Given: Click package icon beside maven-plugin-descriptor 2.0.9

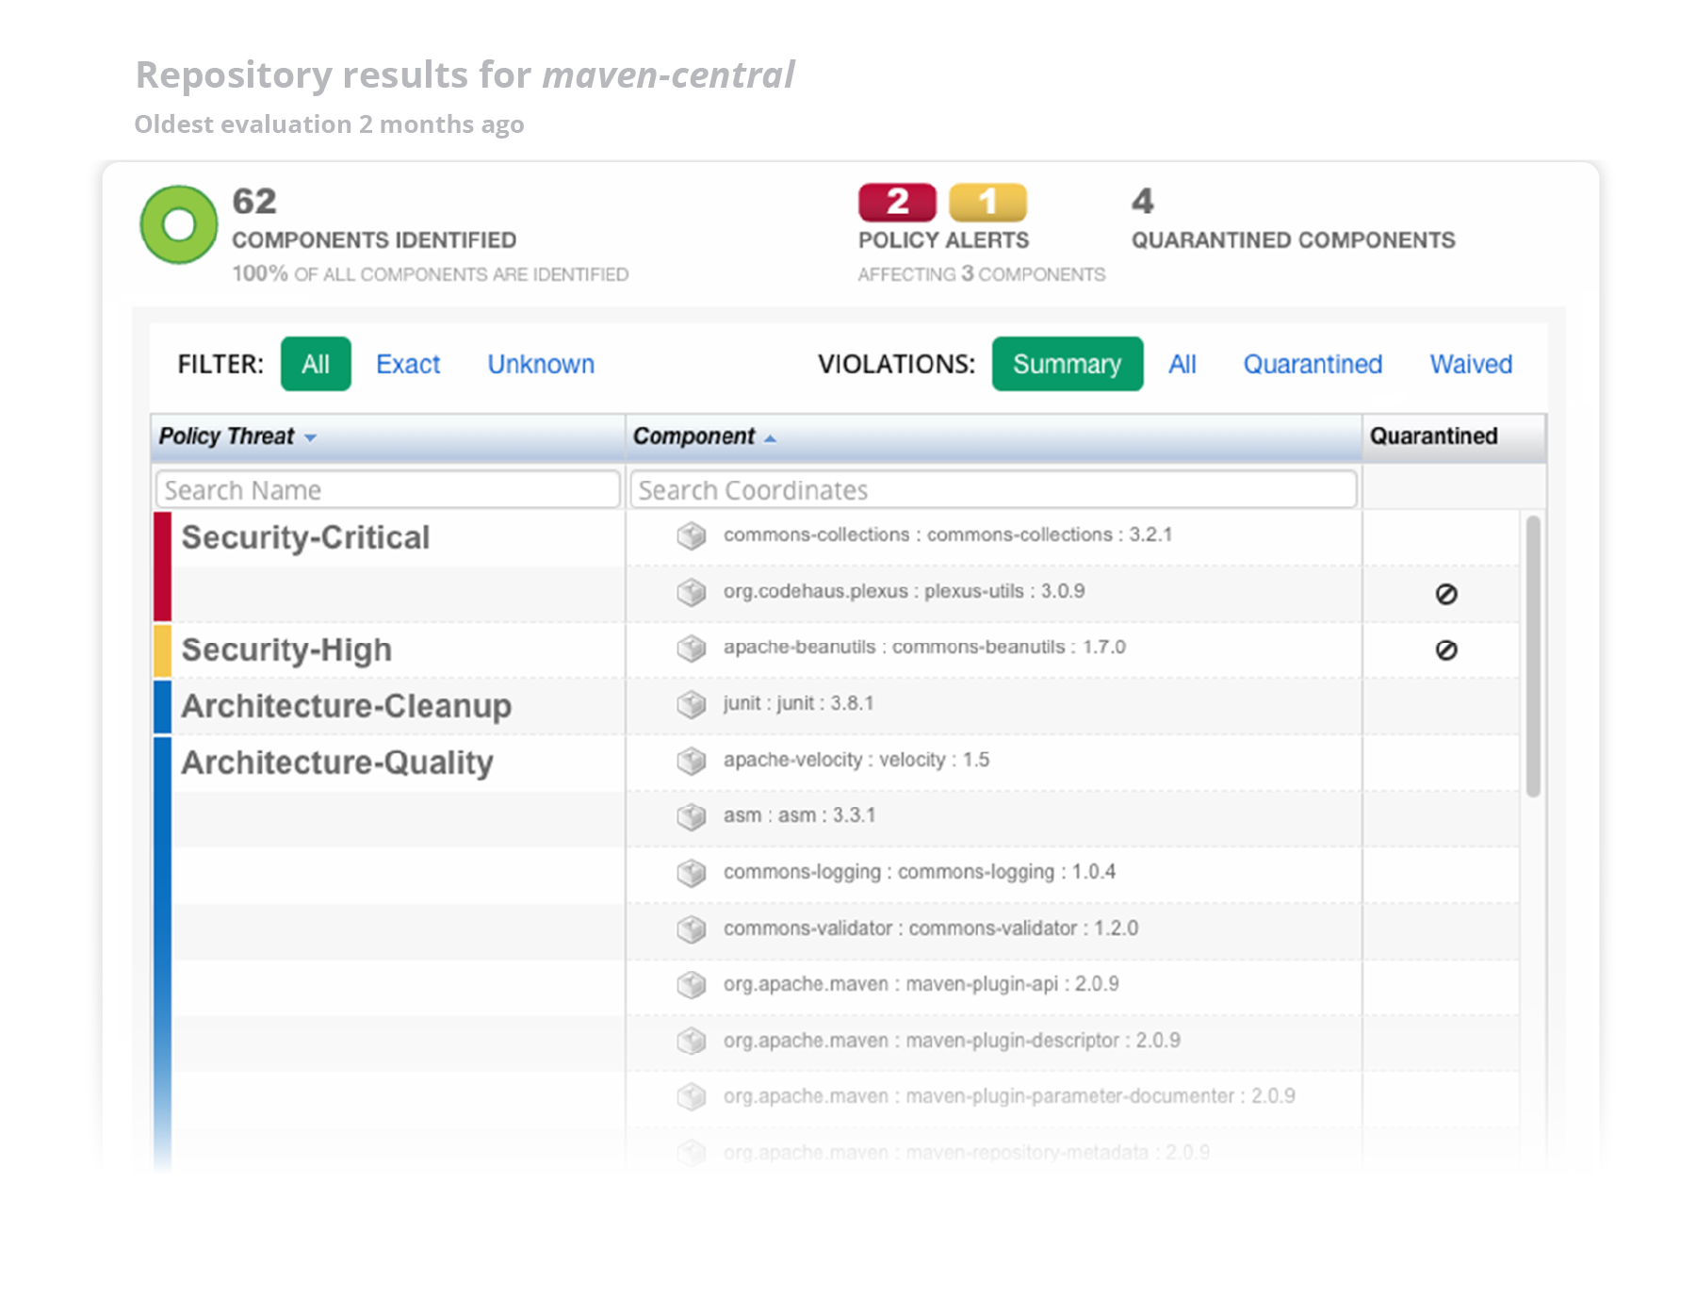Looking at the screenshot, I should (692, 1041).
